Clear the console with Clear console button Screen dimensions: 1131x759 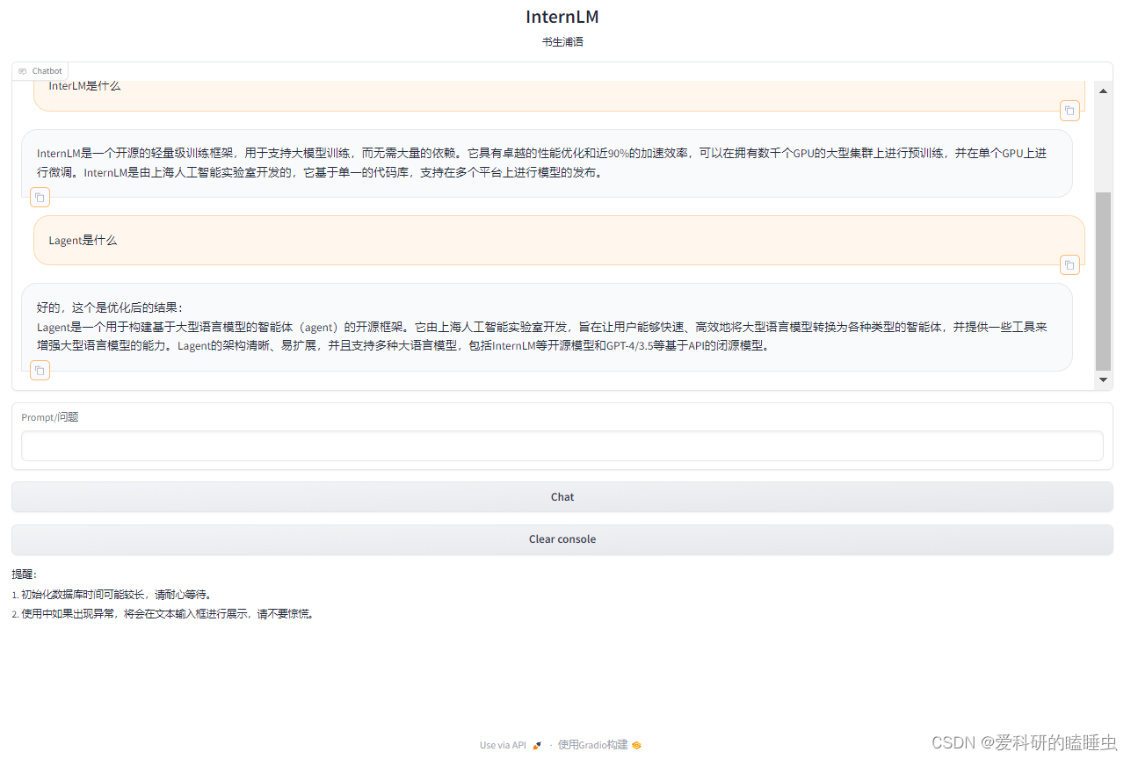pos(562,539)
